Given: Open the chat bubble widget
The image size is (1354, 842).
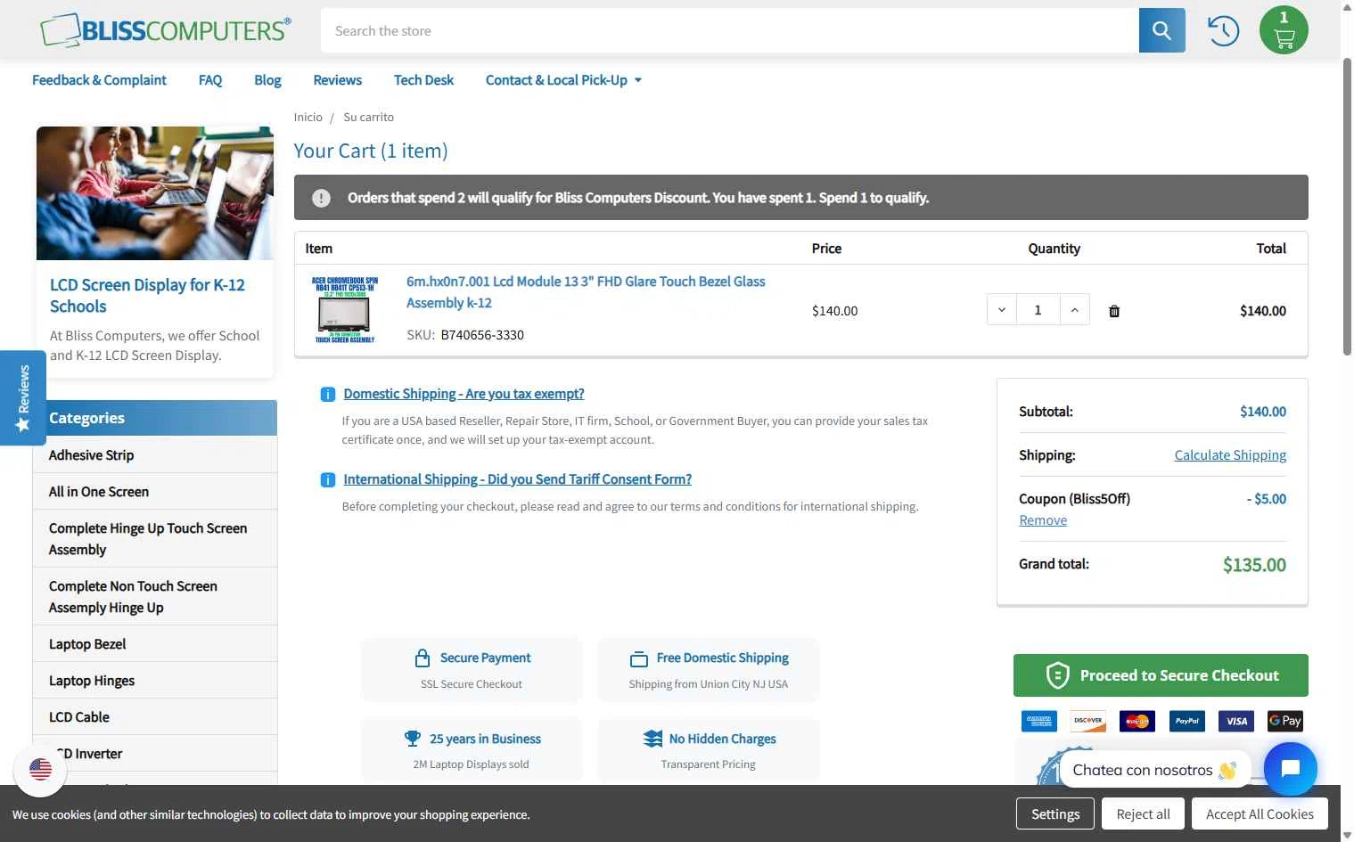Looking at the screenshot, I should point(1290,769).
